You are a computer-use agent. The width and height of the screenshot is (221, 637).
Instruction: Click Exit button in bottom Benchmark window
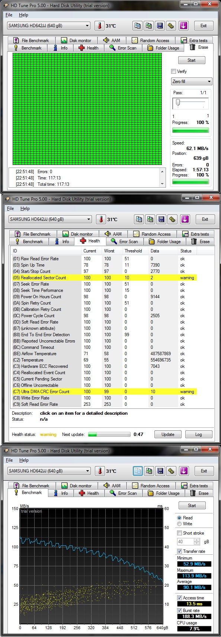(204, 471)
